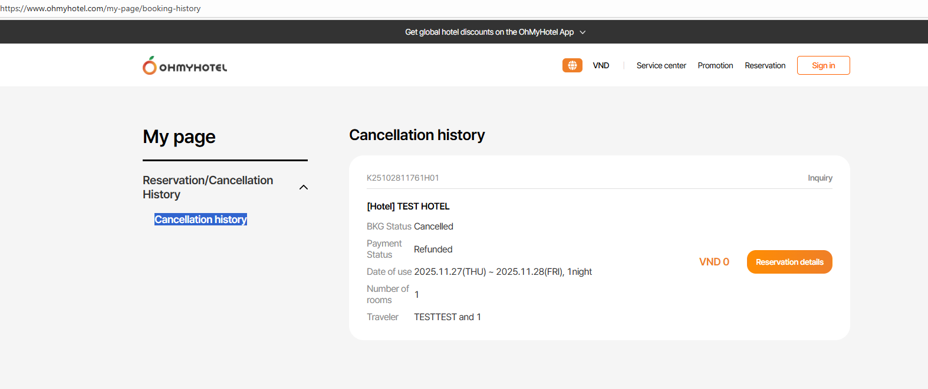Click booking number K25102811761H01
Screen dimensions: 928x389
[x=403, y=178]
